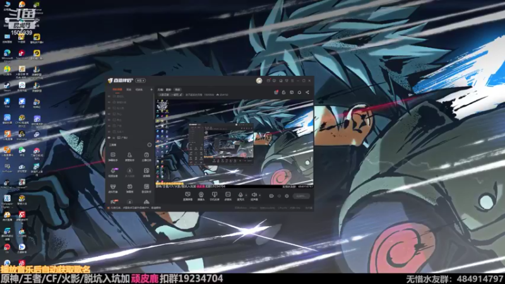The image size is (505, 284).
Task: Add a new scene with the plus icon
Action: pyautogui.click(x=151, y=90)
